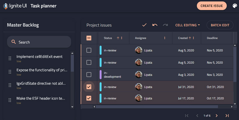239x120 pixels.
Task: Jump to the last page icon
Action: point(227,116)
